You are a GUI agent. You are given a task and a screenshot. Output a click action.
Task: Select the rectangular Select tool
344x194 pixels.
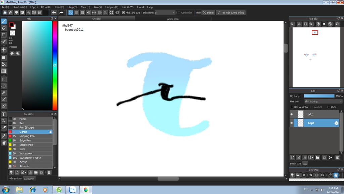pyautogui.click(x=4, y=79)
